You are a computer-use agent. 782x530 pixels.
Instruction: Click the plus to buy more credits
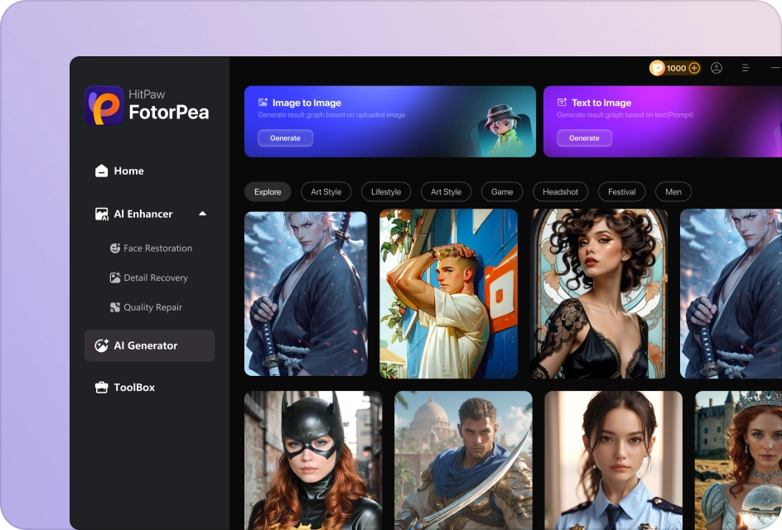point(695,68)
